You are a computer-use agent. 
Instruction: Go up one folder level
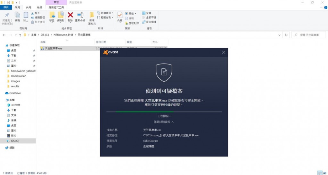20,35
